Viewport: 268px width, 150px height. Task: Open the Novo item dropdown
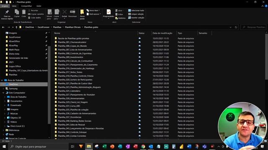click(93, 10)
